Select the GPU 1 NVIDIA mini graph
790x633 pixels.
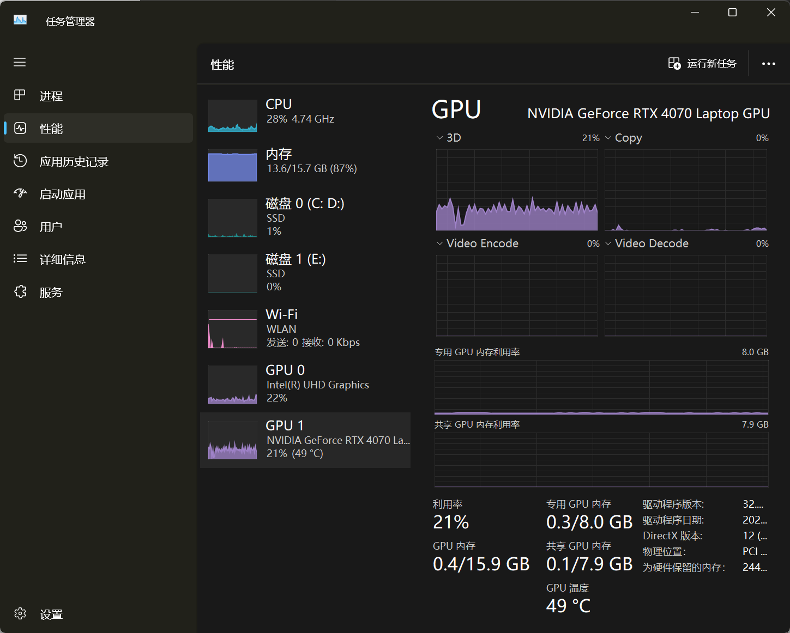click(x=233, y=440)
